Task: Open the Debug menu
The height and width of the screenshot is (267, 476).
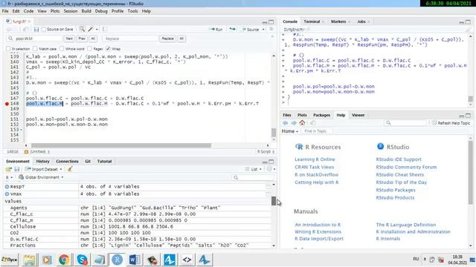Action: pos(101,11)
